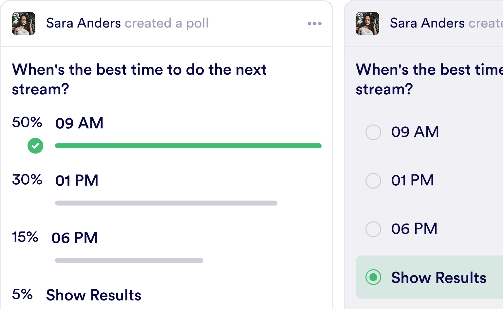
Task: Open Sara Anders' name link in the right card
Action: point(427,23)
